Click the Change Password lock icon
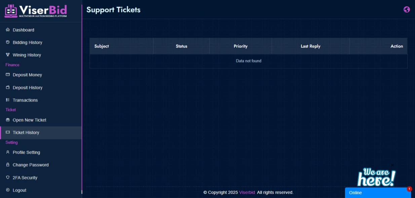Viewport: 415px width, 198px height. point(8,165)
